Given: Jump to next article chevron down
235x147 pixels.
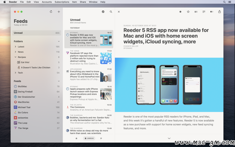Looking at the screenshot, I should click(x=169, y=138).
